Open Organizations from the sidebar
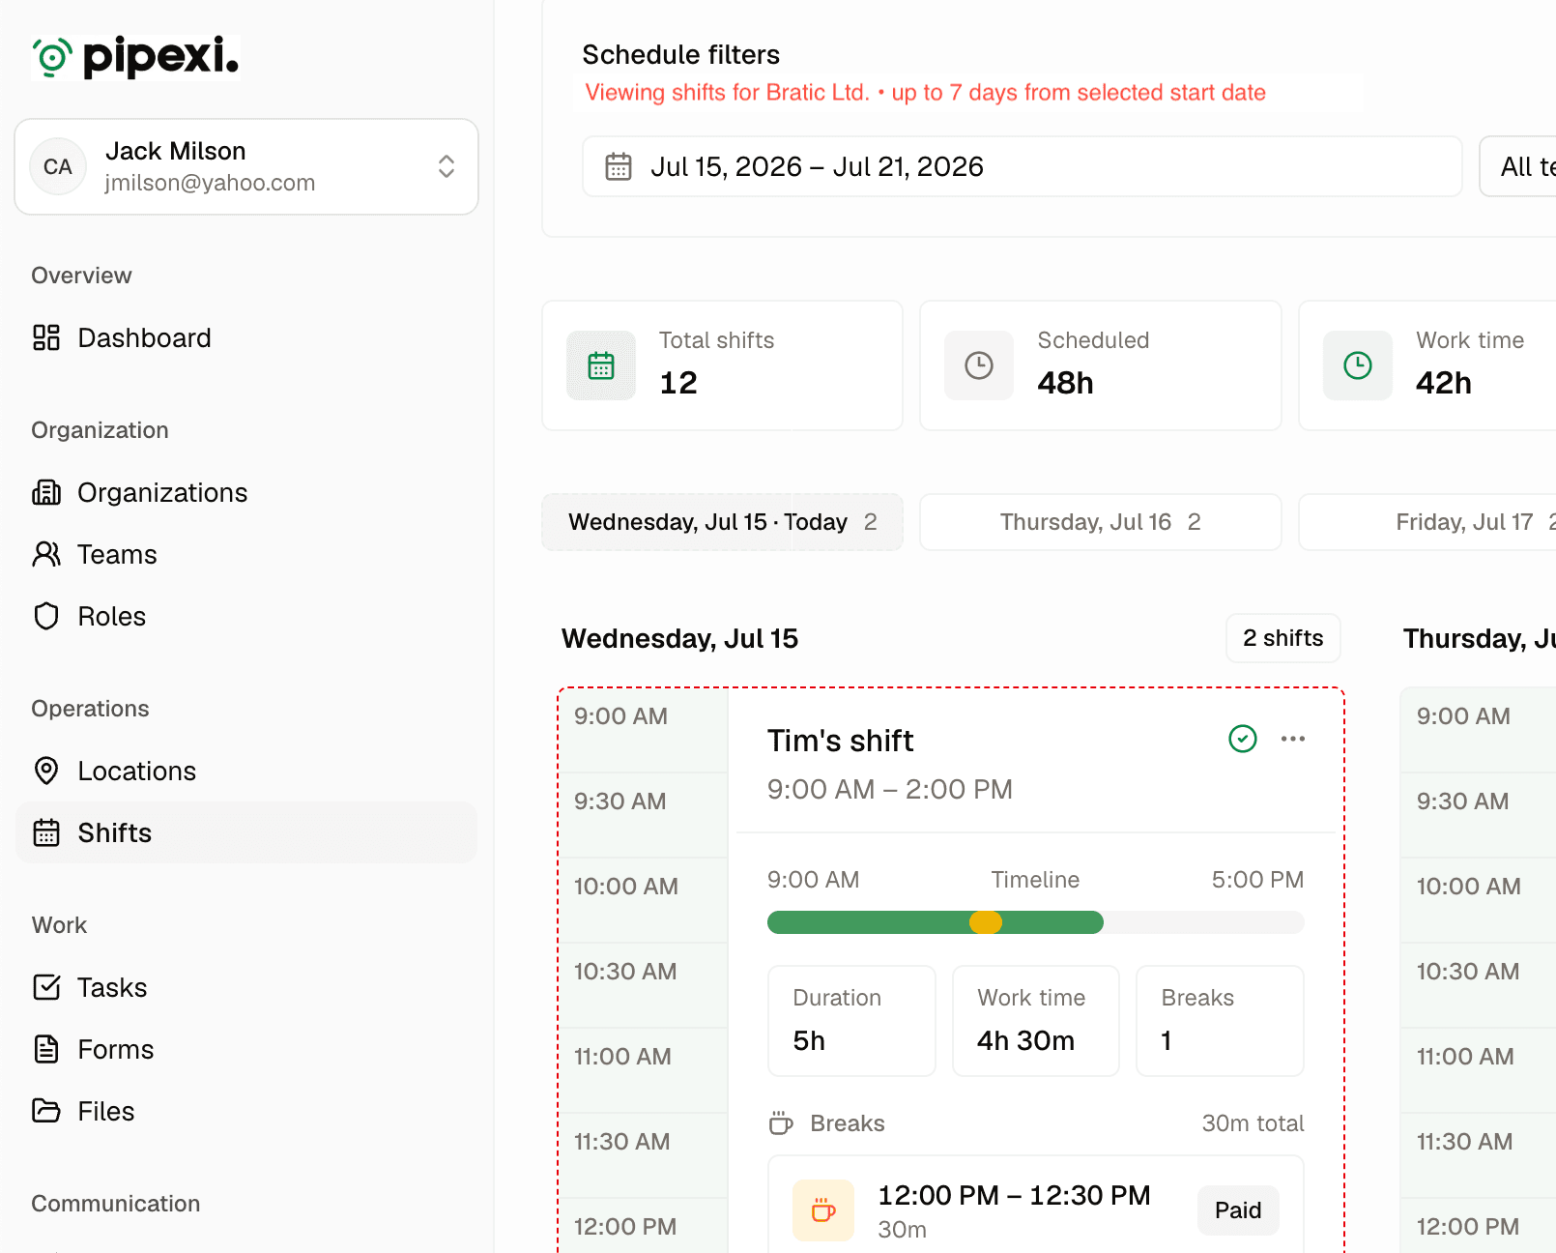The height and width of the screenshot is (1253, 1556). 246,492
